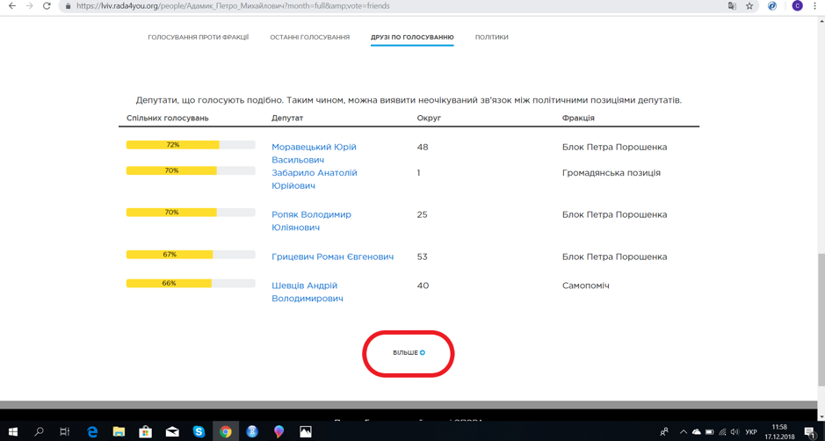Viewport: 825px width, 441px height.
Task: Open the R application taskbar icon
Action: click(252, 431)
